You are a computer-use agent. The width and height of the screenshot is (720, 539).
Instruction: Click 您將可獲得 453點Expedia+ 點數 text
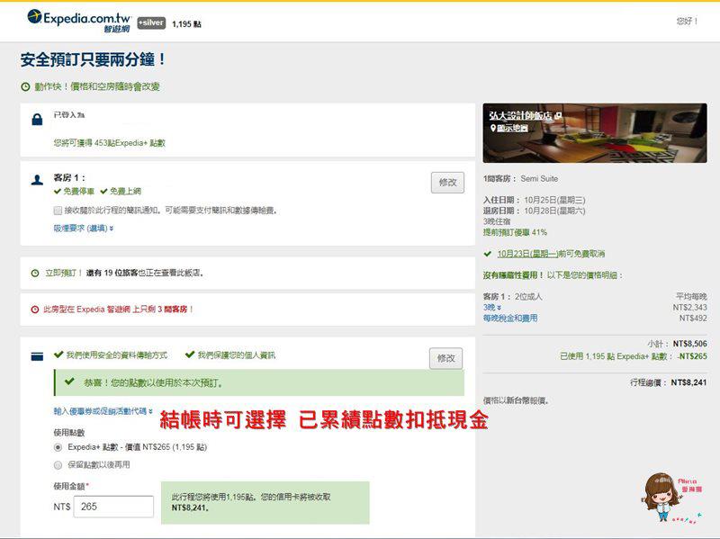(109, 143)
